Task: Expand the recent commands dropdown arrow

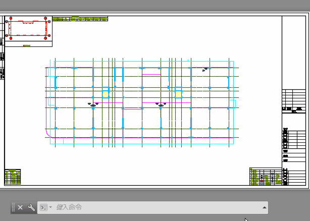Action: tap(50, 207)
